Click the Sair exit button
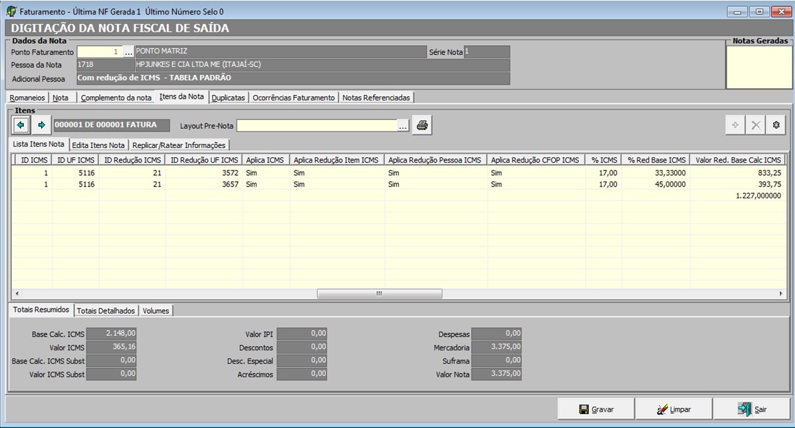This screenshot has width=795, height=428. (x=752, y=409)
